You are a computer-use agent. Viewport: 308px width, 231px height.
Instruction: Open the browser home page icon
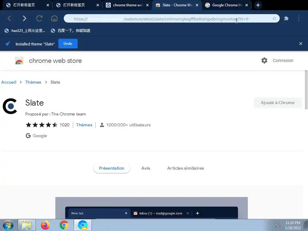pyautogui.click(x=54, y=18)
